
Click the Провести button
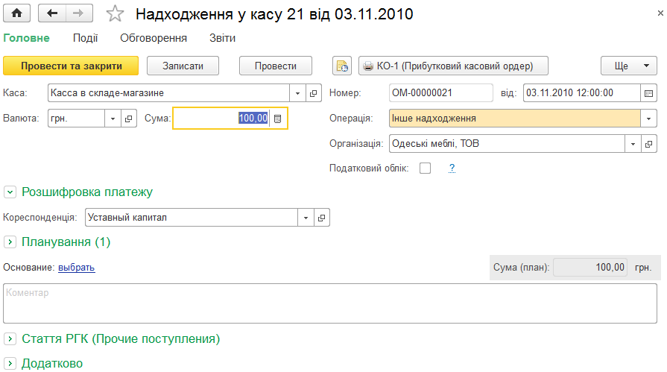[x=276, y=66]
